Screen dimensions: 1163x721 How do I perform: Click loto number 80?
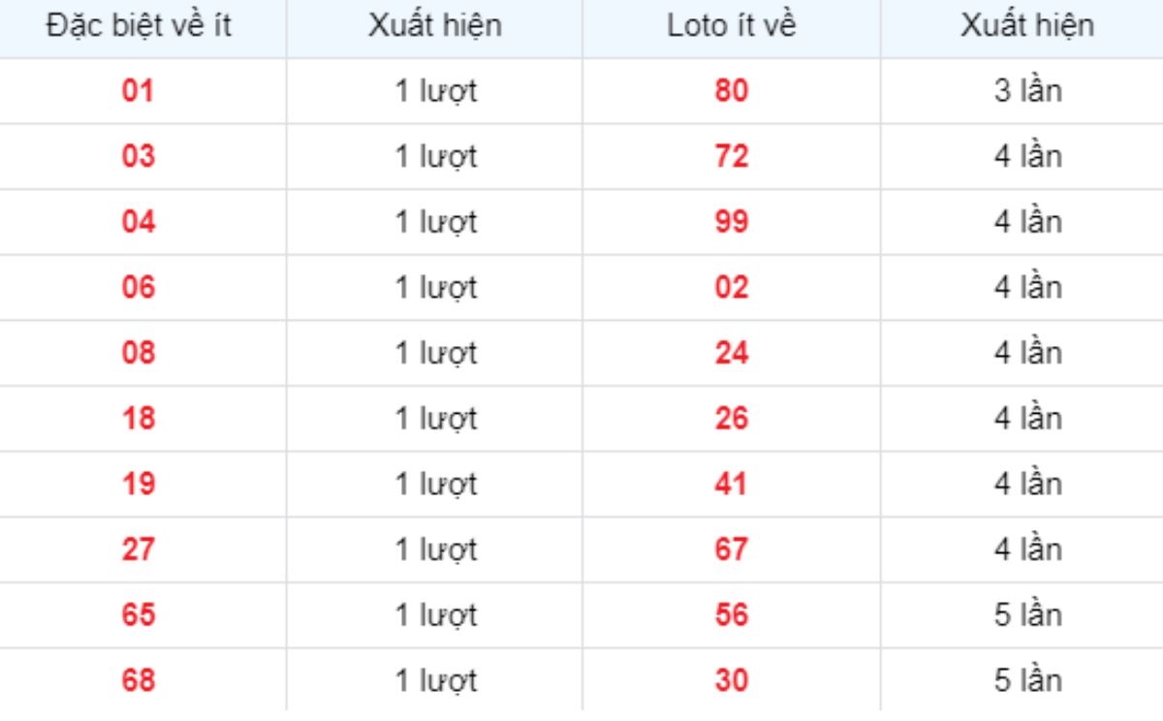(732, 91)
